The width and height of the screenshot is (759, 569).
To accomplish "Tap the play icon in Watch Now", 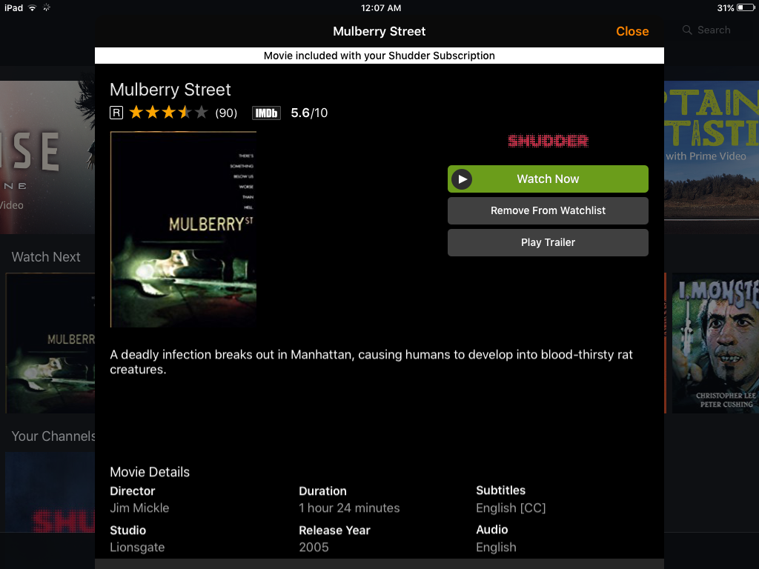I will click(463, 179).
